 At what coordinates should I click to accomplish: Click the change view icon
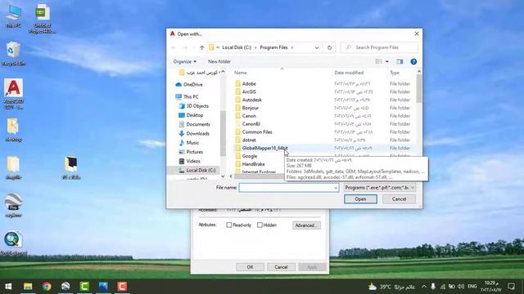[x=378, y=62]
